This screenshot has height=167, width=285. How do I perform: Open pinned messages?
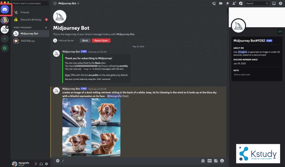(x=227, y=3)
